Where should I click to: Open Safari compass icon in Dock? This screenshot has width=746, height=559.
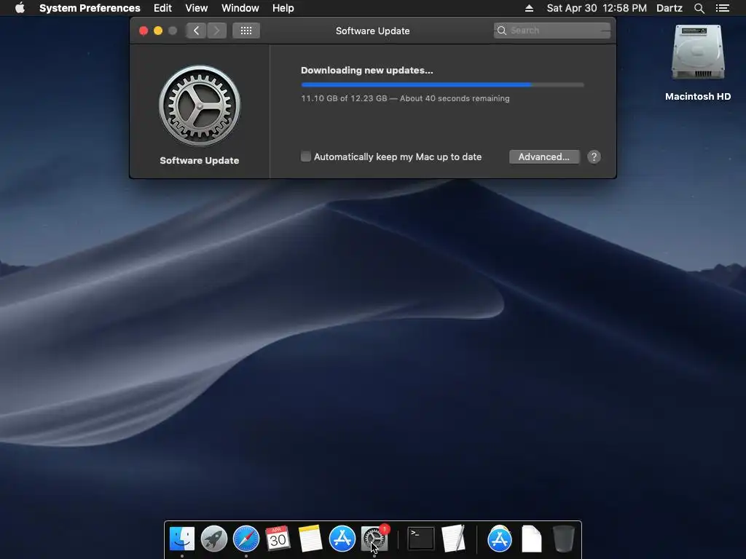(x=246, y=539)
